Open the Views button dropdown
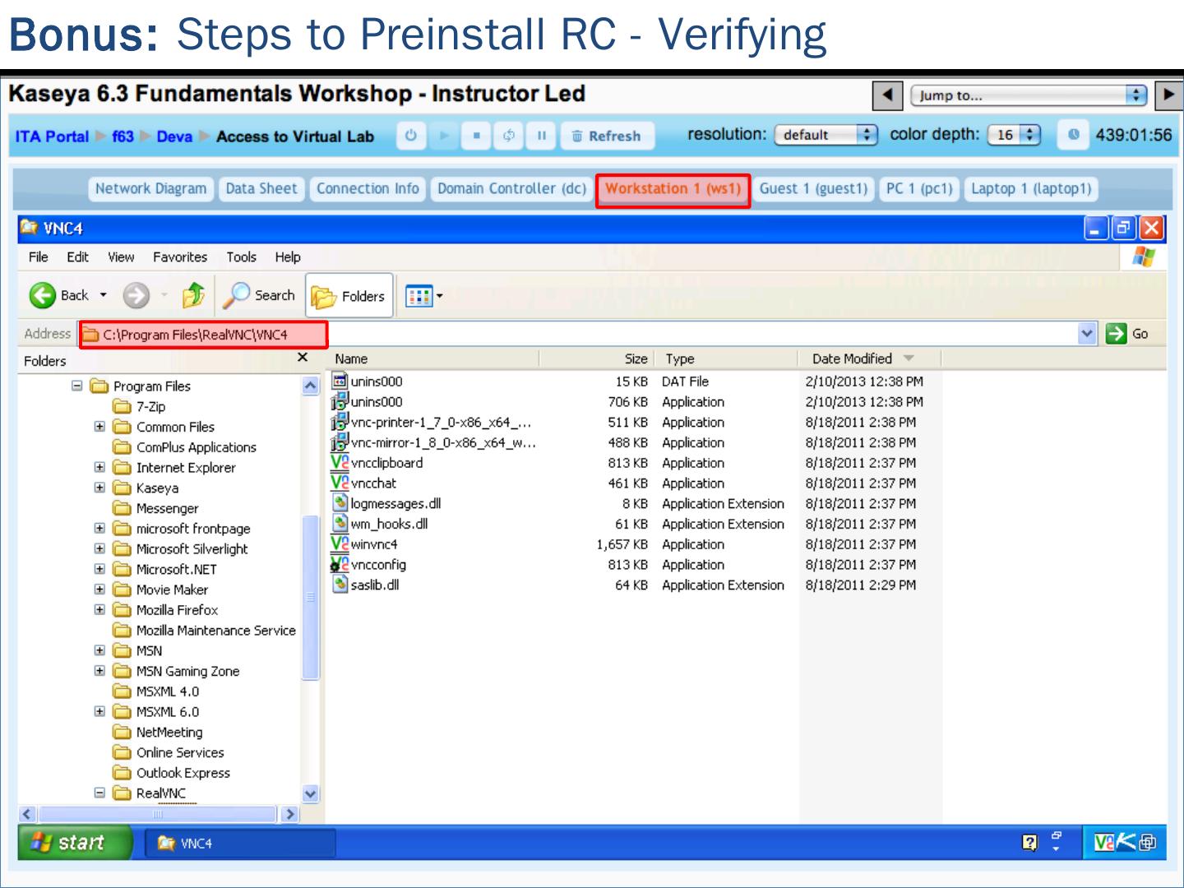 (424, 296)
